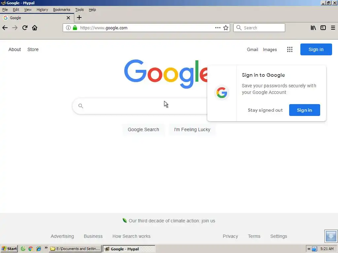Open a new tab with plus button
Screen dimensions: 338x253
tap(79, 18)
